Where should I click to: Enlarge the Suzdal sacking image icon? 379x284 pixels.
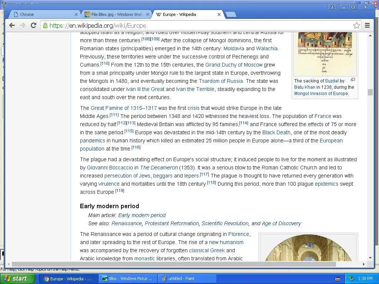(x=353, y=80)
